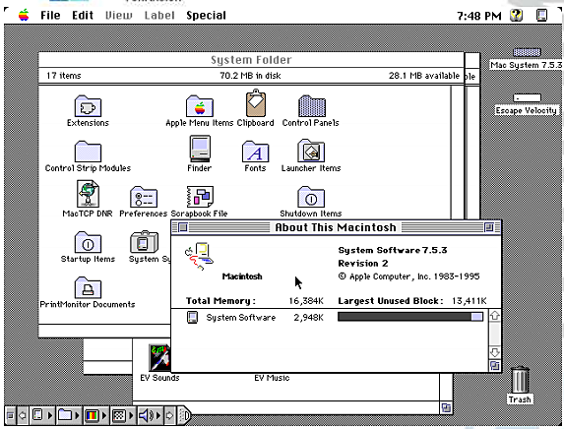Select the Launcher Items folder
This screenshot has height=429, width=564.
311,151
